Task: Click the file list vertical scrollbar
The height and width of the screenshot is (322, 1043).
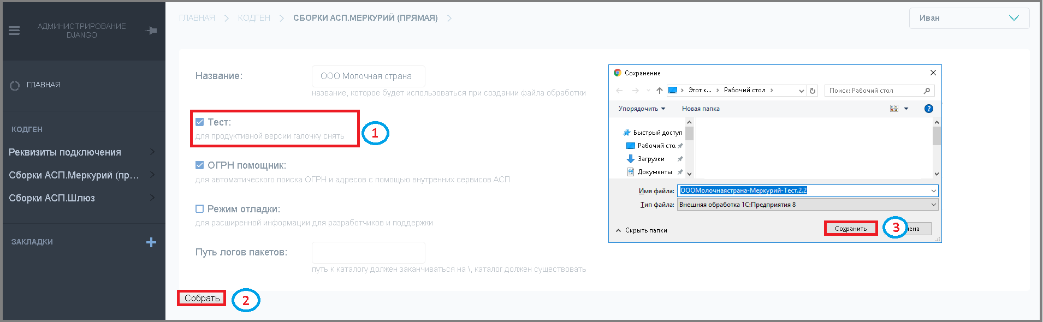Action: [937, 148]
